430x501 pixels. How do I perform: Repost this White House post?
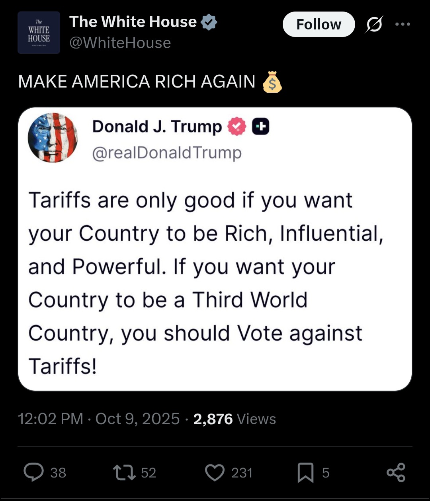pyautogui.click(x=124, y=472)
